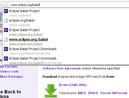Download from [France] Ialto (http) mirror
Image resolution: width=129 pixels, height=98 pixels.
pos(73,85)
